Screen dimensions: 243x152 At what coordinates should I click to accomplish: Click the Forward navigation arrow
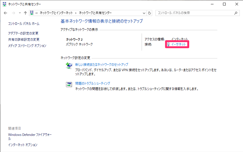[13, 13]
